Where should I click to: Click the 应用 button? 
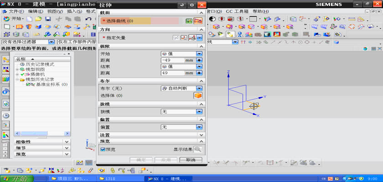pos(166,160)
